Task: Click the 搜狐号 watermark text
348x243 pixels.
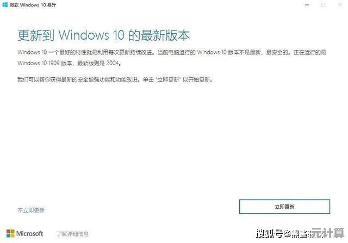Action: point(270,234)
